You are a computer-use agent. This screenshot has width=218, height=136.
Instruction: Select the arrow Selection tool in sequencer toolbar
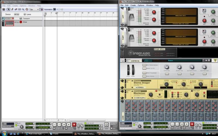(x=8, y=10)
